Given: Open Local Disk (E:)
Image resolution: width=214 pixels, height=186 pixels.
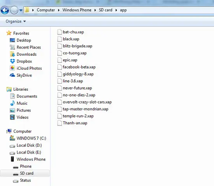Looking at the screenshot, I should (29, 152).
